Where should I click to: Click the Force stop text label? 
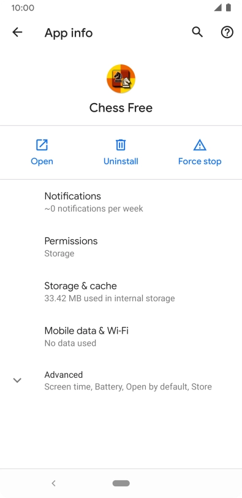point(200,161)
